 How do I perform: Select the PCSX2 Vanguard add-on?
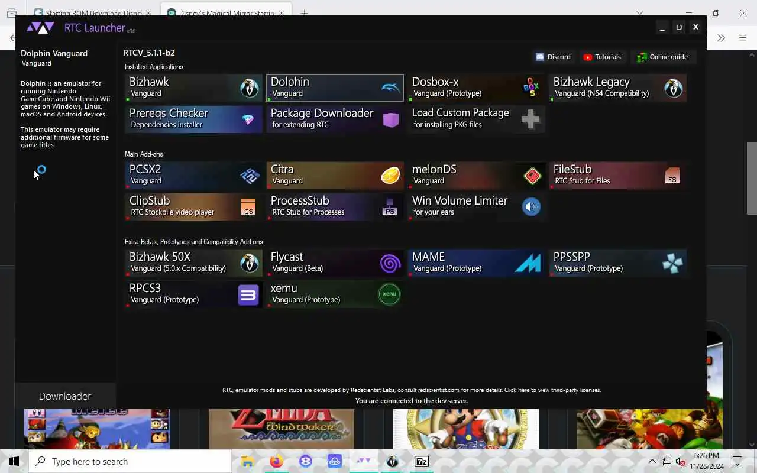pyautogui.click(x=193, y=175)
